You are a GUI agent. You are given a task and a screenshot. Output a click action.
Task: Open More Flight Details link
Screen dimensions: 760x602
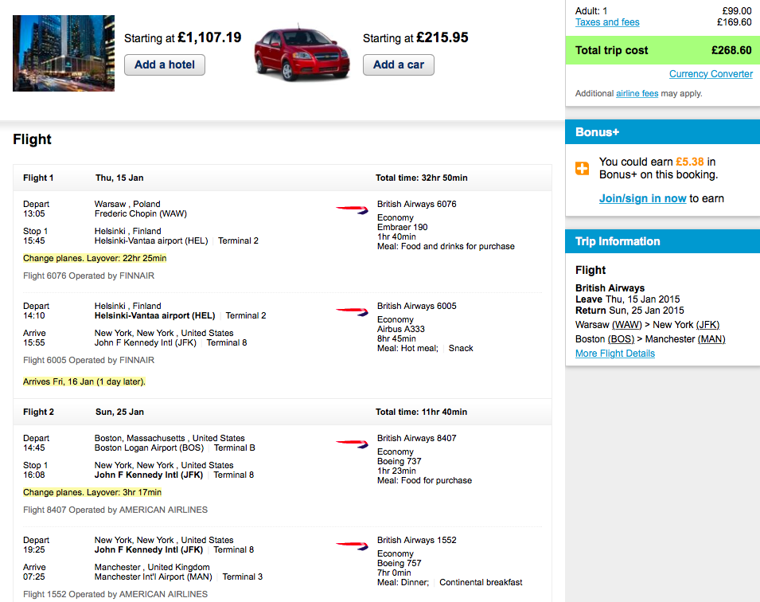click(x=615, y=353)
